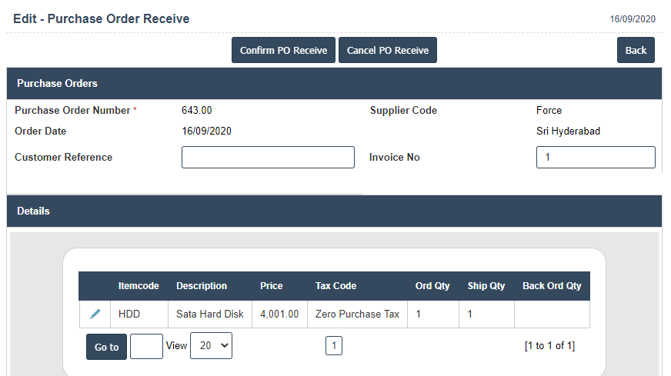
Task: Click the Ord Qty column header
Action: coord(432,285)
